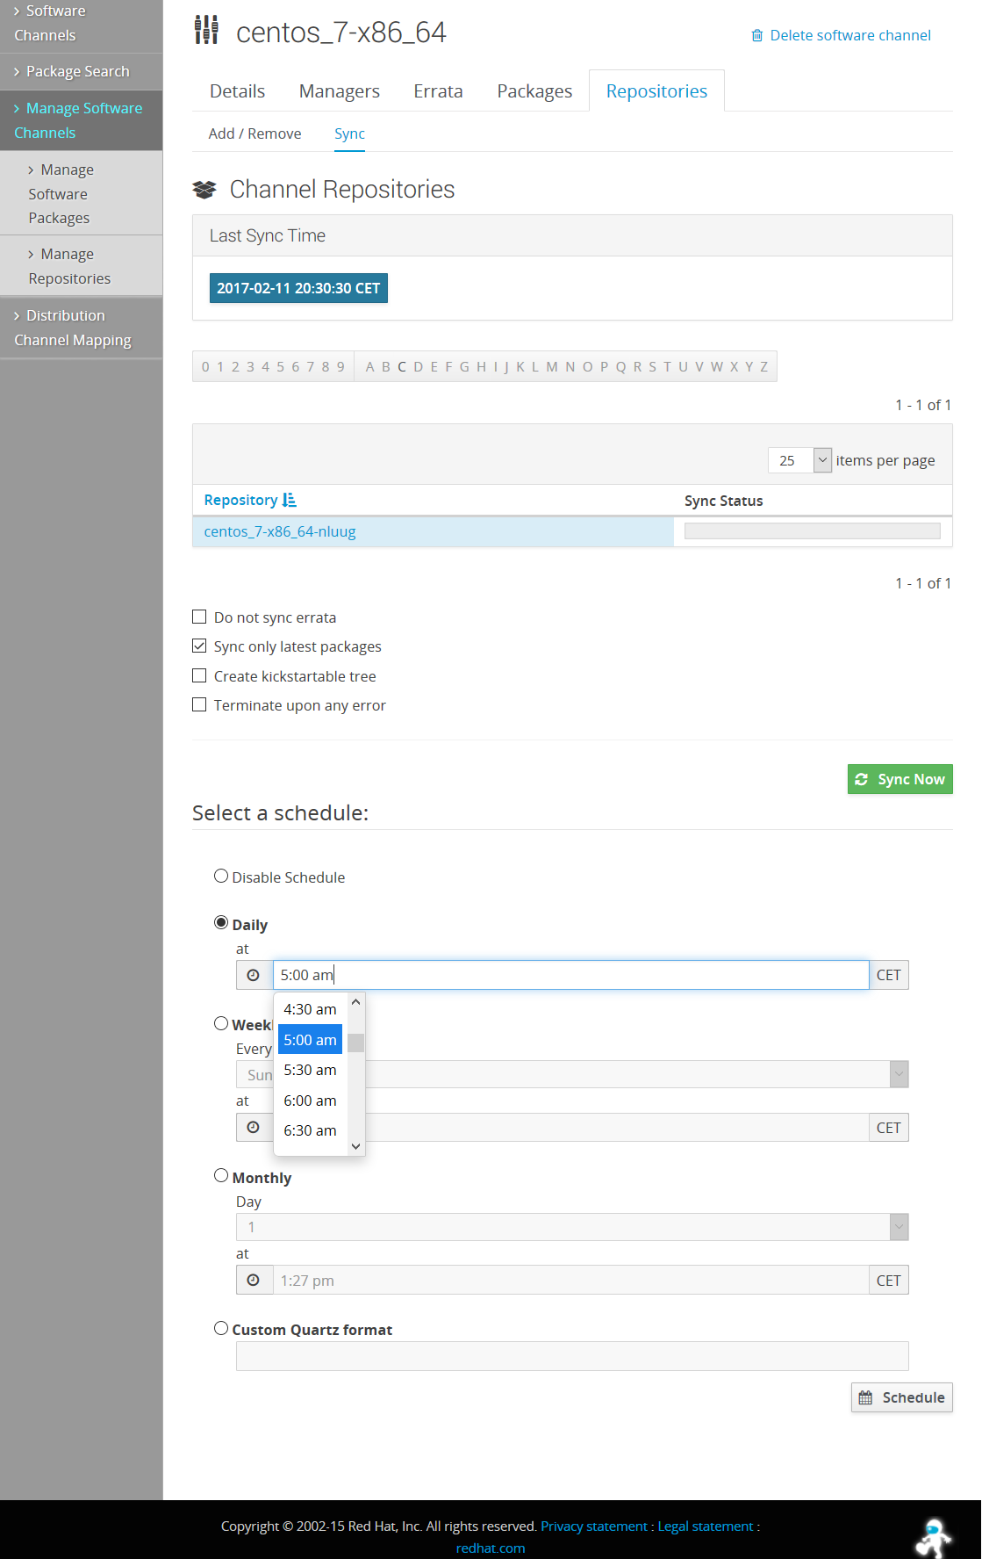Switch to the Packages tab
This screenshot has height=1559, width=982.
(534, 91)
